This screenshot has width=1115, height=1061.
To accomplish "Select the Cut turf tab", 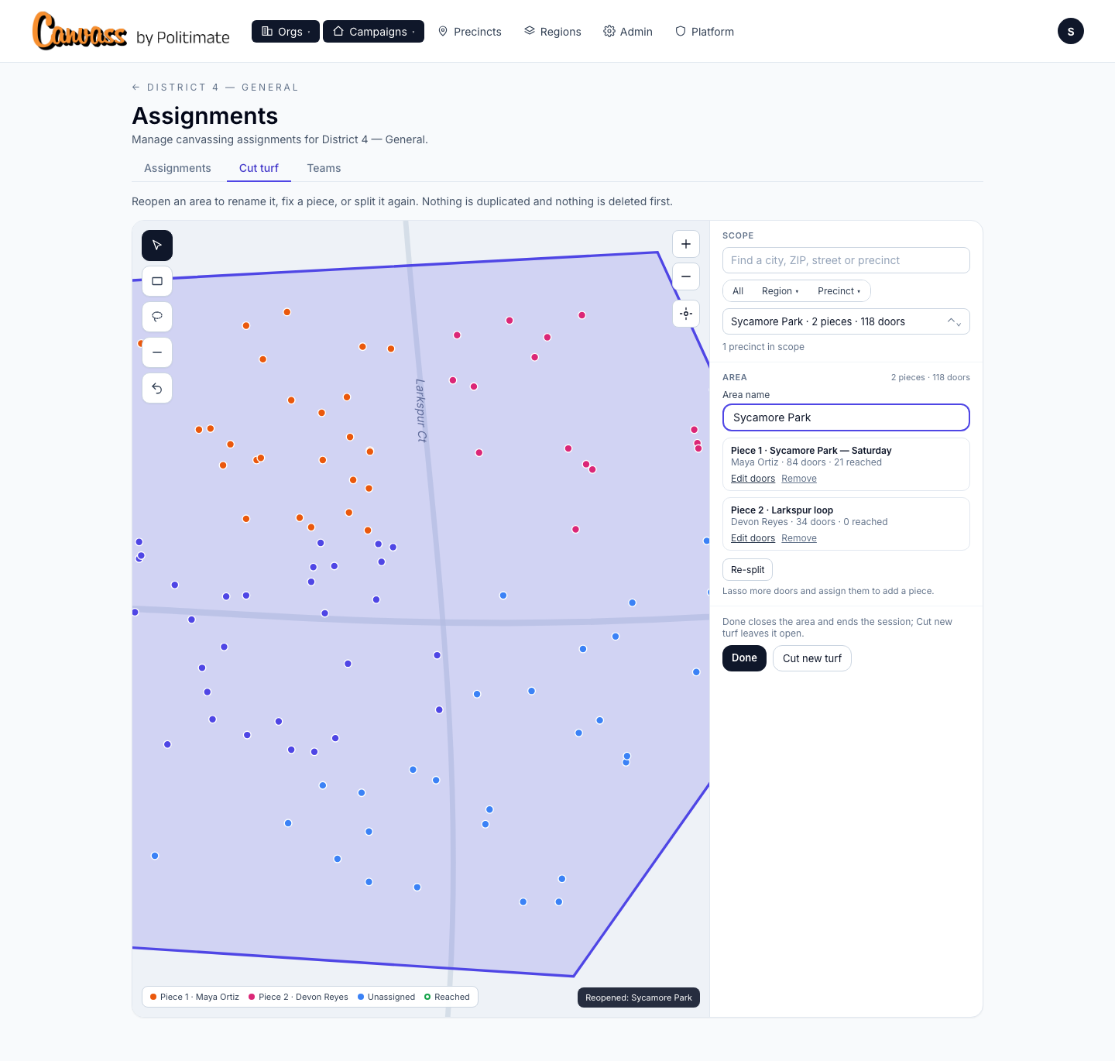I will [x=259, y=168].
